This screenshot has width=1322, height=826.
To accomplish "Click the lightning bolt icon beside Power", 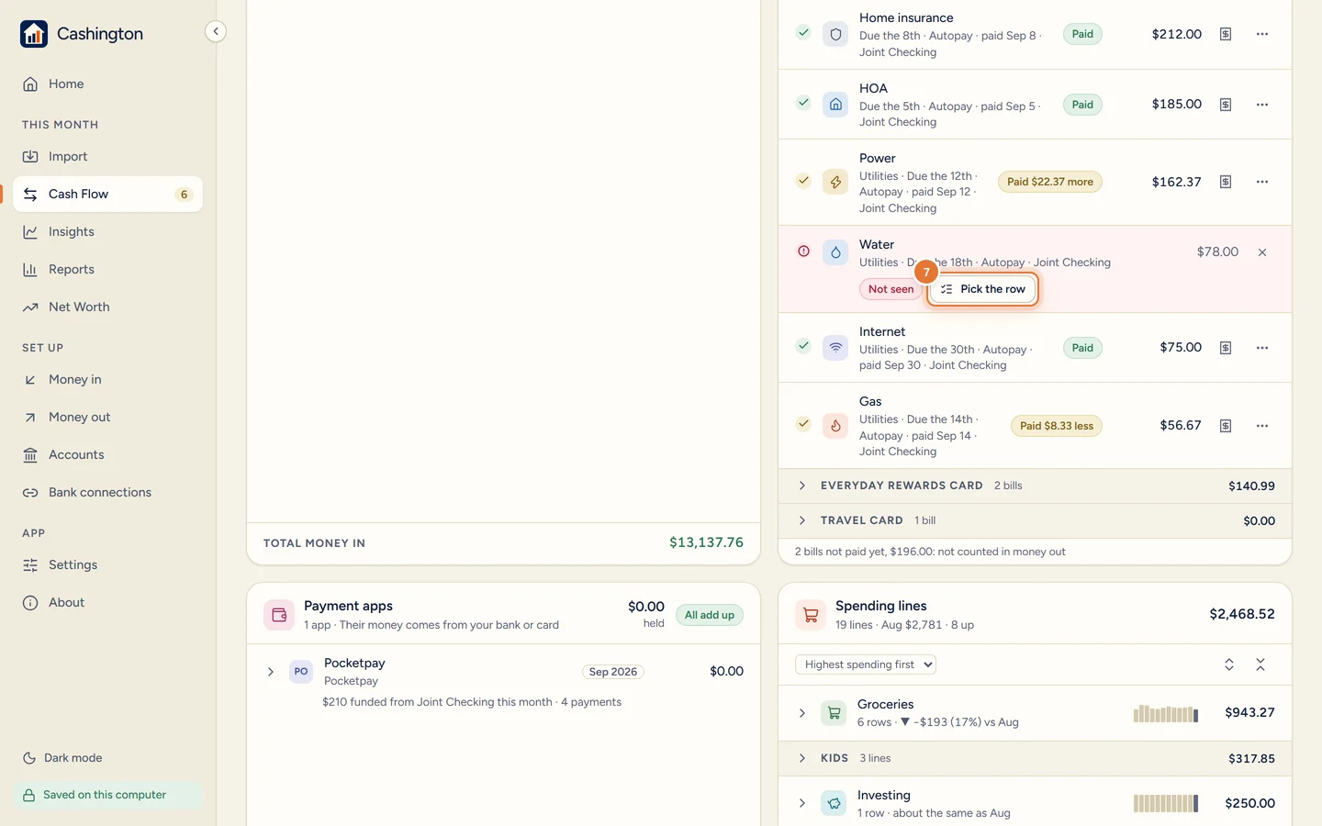I will [x=835, y=182].
